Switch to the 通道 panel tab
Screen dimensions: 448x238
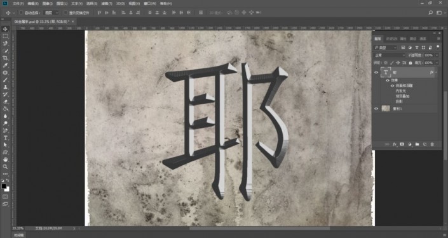423,39
